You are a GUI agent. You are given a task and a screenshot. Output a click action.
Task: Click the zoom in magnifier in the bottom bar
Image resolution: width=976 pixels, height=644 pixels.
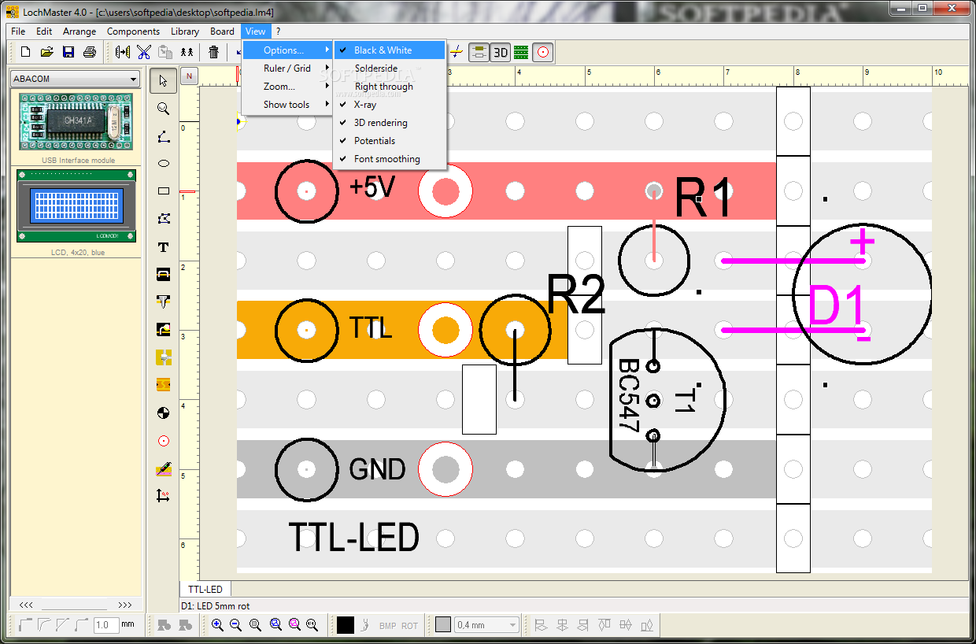click(217, 625)
